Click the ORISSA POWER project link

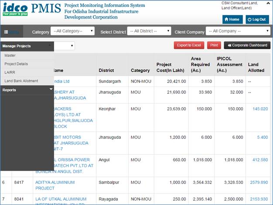[65, 165]
